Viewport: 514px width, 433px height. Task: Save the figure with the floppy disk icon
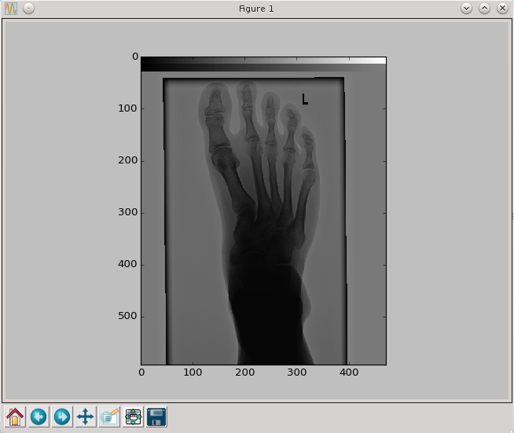(156, 416)
